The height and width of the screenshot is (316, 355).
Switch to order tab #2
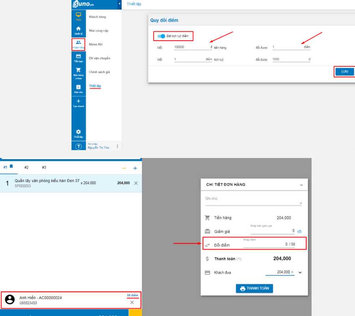pos(26,167)
